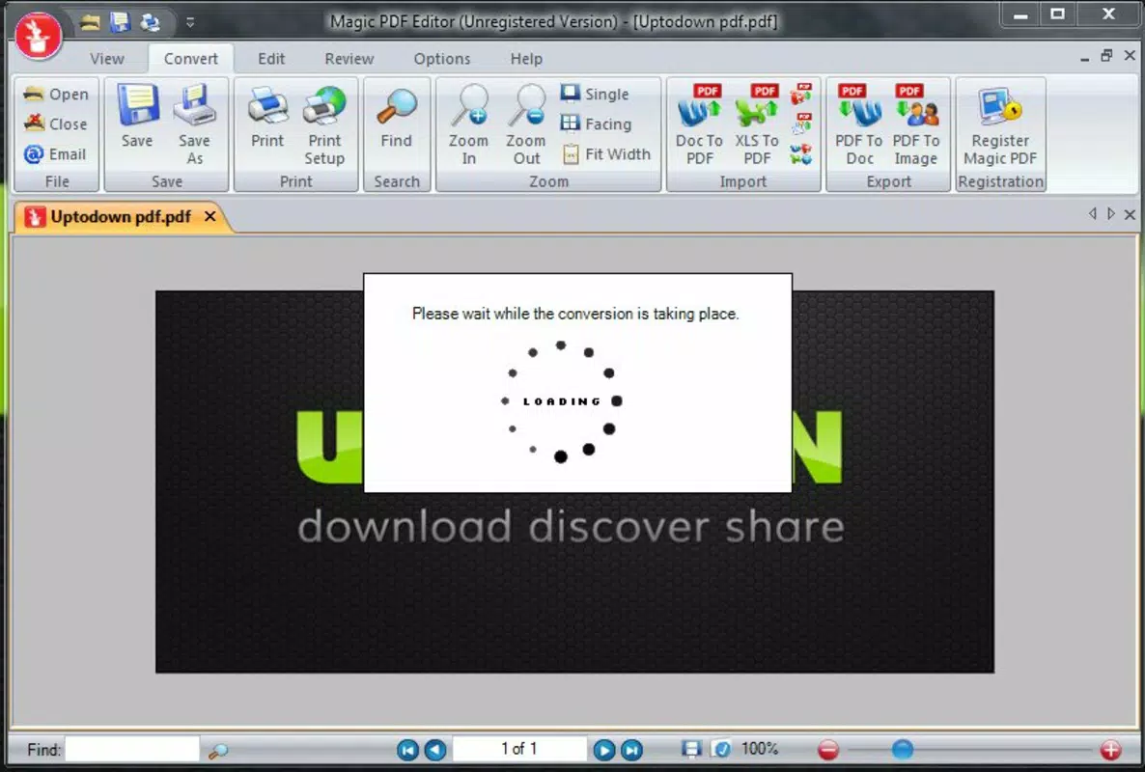Open the Review ribbon tab
This screenshot has width=1145, height=772.
tap(349, 58)
